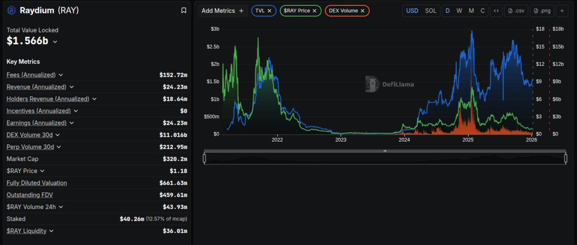Click the bookmark icon beside Raydium (RAY)
Image resolution: width=577 pixels, height=245 pixels.
pyautogui.click(x=184, y=10)
